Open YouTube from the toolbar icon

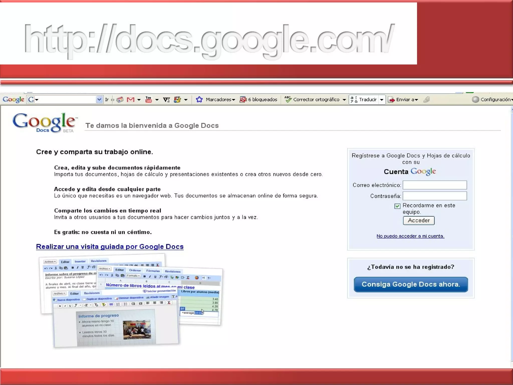pyautogui.click(x=149, y=100)
